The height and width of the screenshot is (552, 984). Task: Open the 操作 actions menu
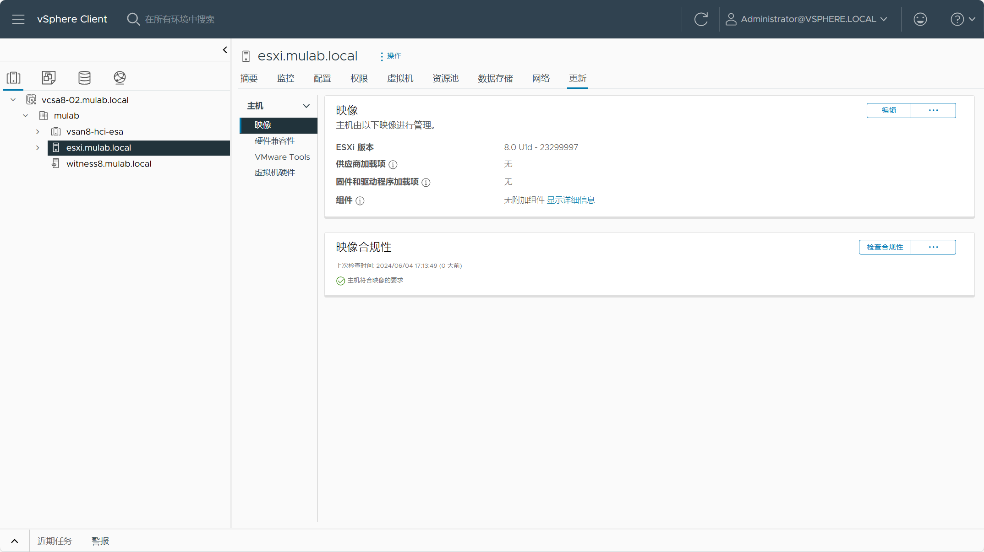(x=391, y=56)
